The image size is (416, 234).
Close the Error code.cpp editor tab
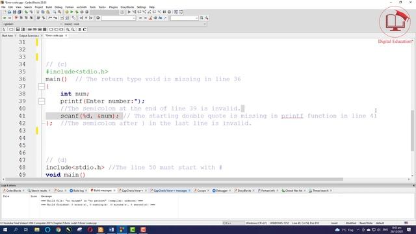point(66,36)
